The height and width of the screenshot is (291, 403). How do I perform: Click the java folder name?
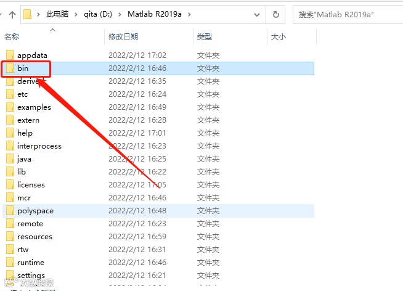[24, 159]
